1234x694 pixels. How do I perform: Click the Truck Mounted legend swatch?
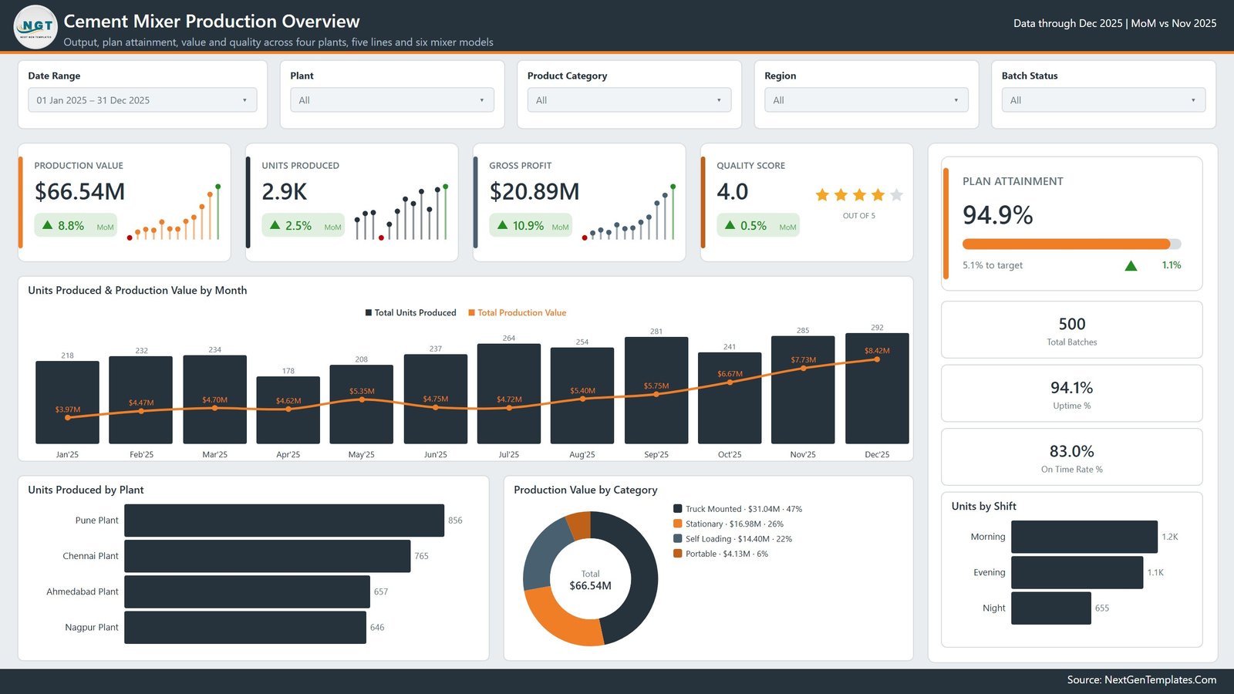[677, 509]
